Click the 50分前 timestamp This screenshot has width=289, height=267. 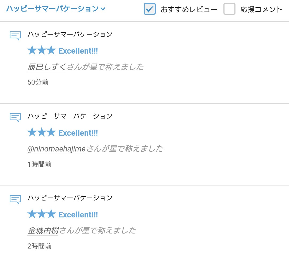click(38, 82)
